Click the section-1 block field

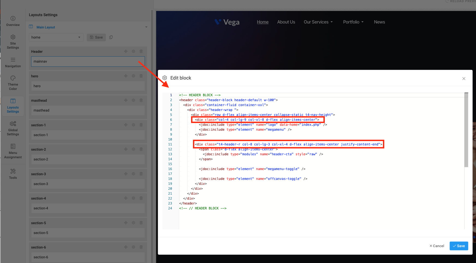[x=88, y=135]
